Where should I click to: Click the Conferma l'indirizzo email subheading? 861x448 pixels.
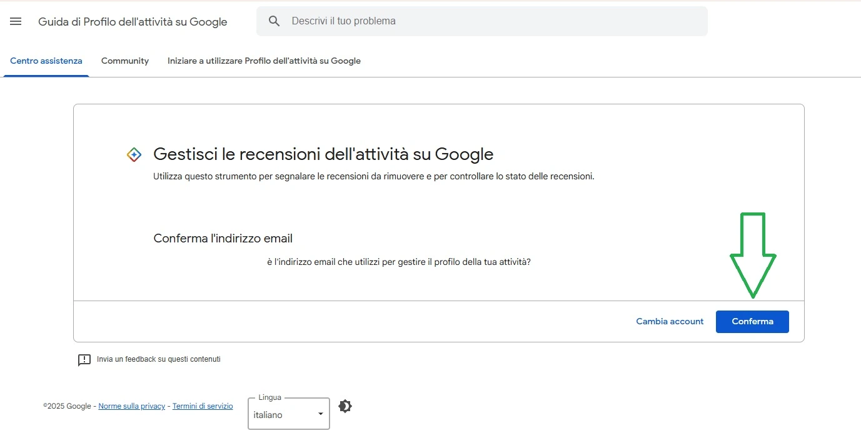click(223, 239)
